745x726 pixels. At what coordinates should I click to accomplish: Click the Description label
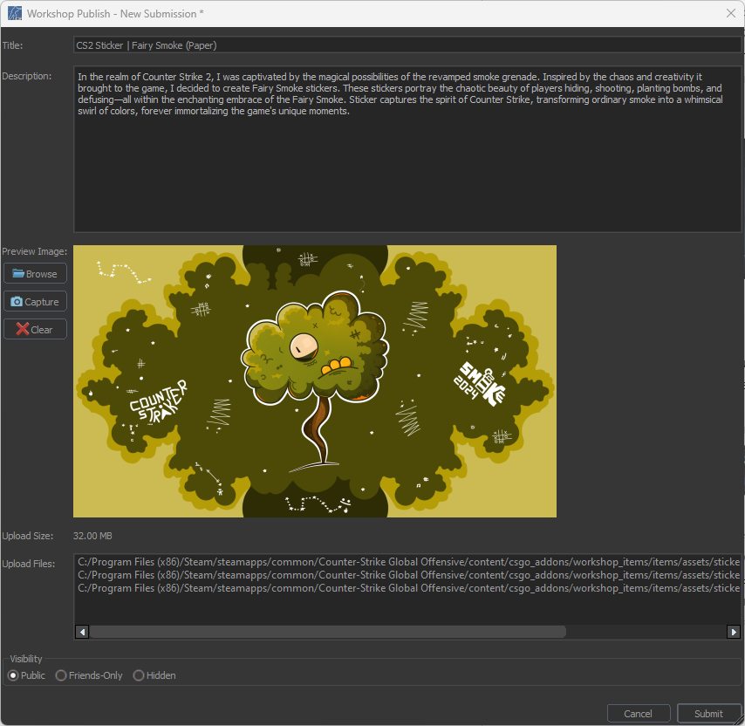coord(27,76)
